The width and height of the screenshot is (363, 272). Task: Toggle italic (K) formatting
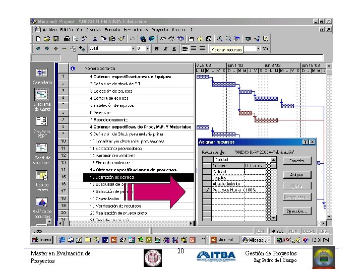coord(165,48)
